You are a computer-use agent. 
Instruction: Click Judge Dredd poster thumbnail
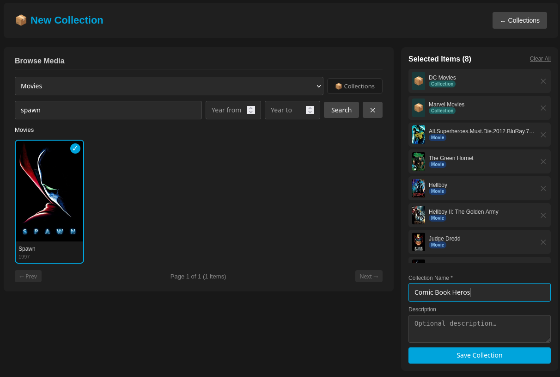[419, 242]
